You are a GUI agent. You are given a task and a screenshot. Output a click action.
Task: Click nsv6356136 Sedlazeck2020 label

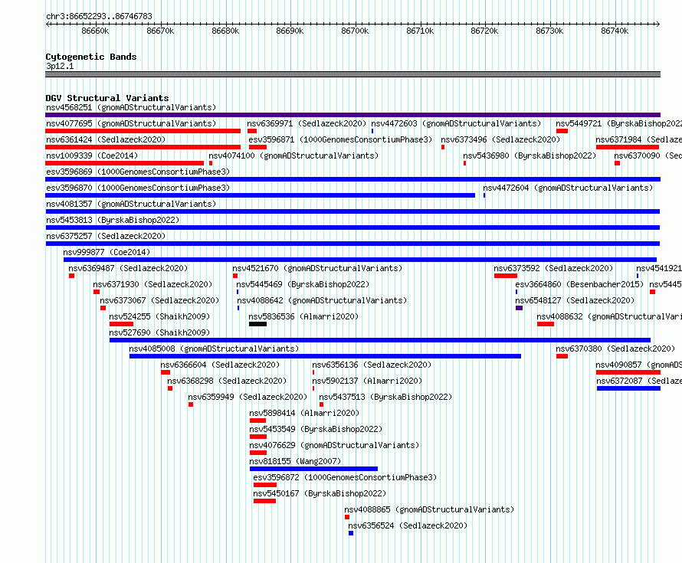tap(372, 365)
